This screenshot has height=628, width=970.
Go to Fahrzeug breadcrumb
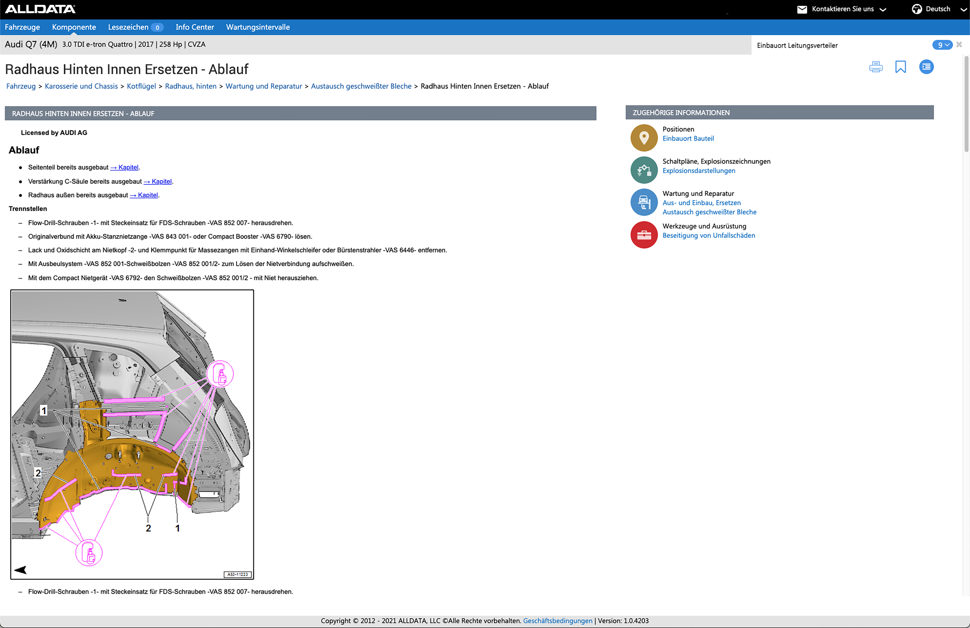pos(21,86)
